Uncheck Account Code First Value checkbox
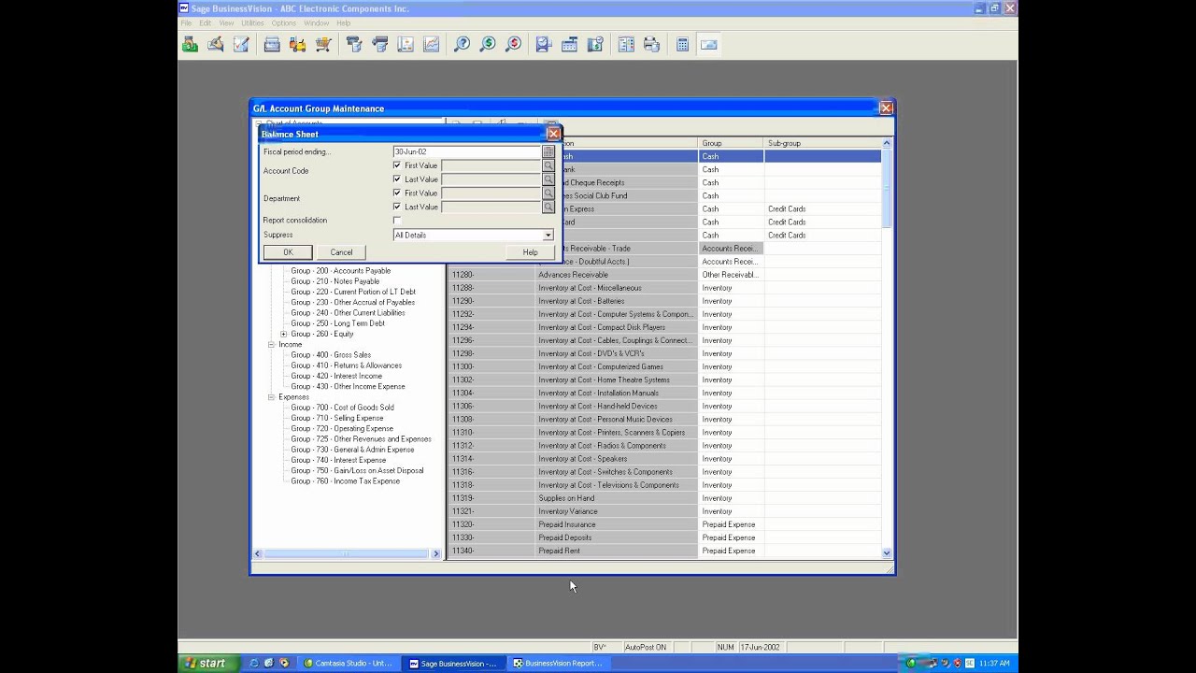 (x=397, y=165)
